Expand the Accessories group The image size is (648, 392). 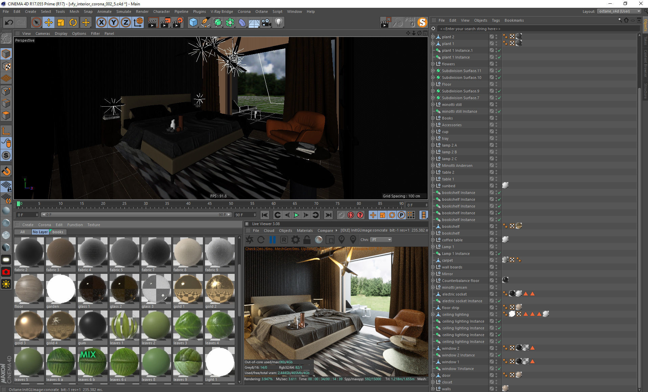433,125
